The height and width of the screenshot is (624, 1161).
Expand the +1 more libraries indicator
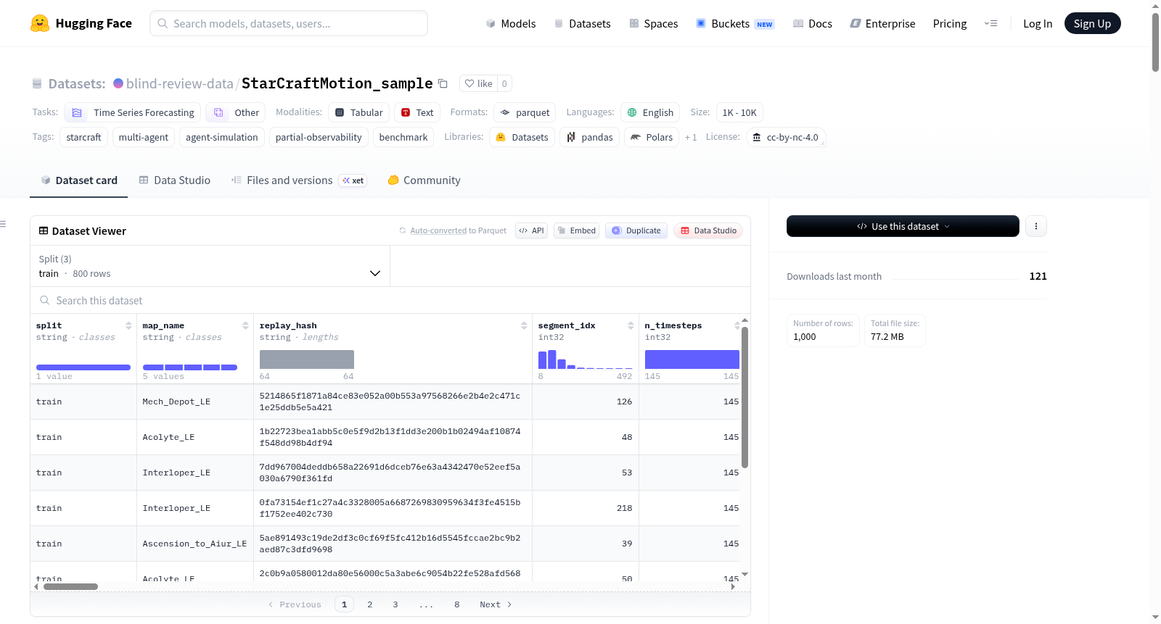[x=691, y=137]
